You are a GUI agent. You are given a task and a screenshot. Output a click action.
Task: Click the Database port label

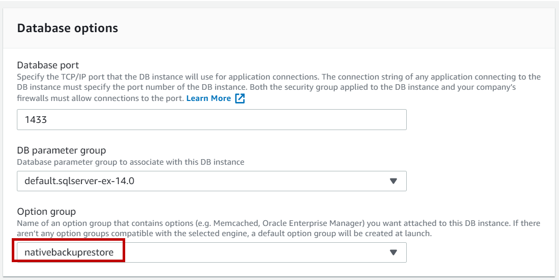(x=48, y=65)
